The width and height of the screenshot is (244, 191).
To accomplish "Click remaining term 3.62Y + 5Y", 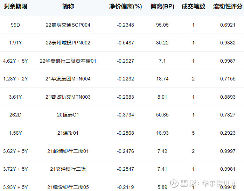I will click(x=15, y=151).
